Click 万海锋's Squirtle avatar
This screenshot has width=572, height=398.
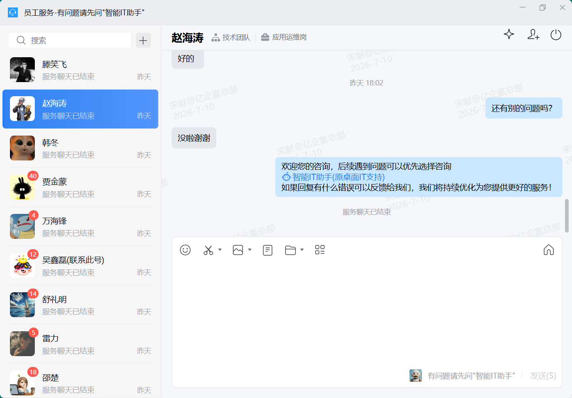(x=22, y=226)
